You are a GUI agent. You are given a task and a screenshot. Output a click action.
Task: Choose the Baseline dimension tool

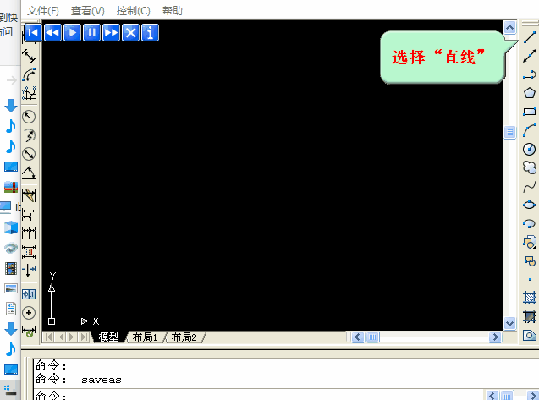(29, 215)
